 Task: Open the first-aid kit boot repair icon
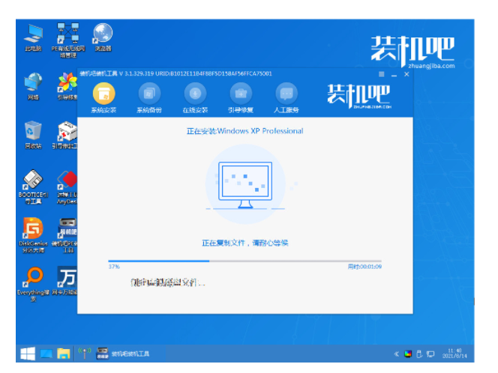[65, 135]
